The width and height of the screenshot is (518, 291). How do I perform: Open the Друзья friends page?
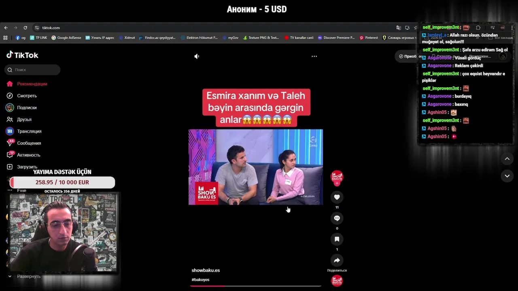[19, 120]
